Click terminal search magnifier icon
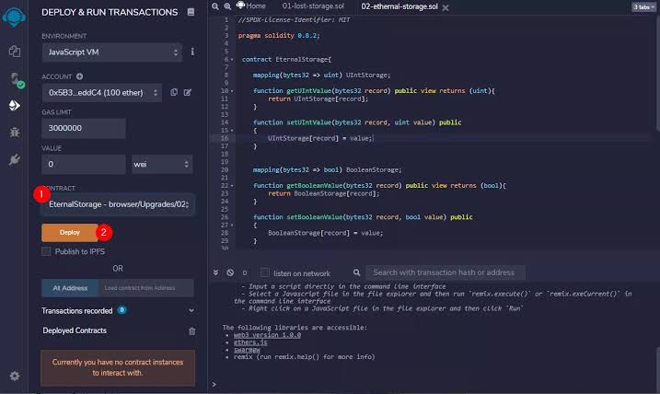The image size is (660, 394). click(x=356, y=272)
